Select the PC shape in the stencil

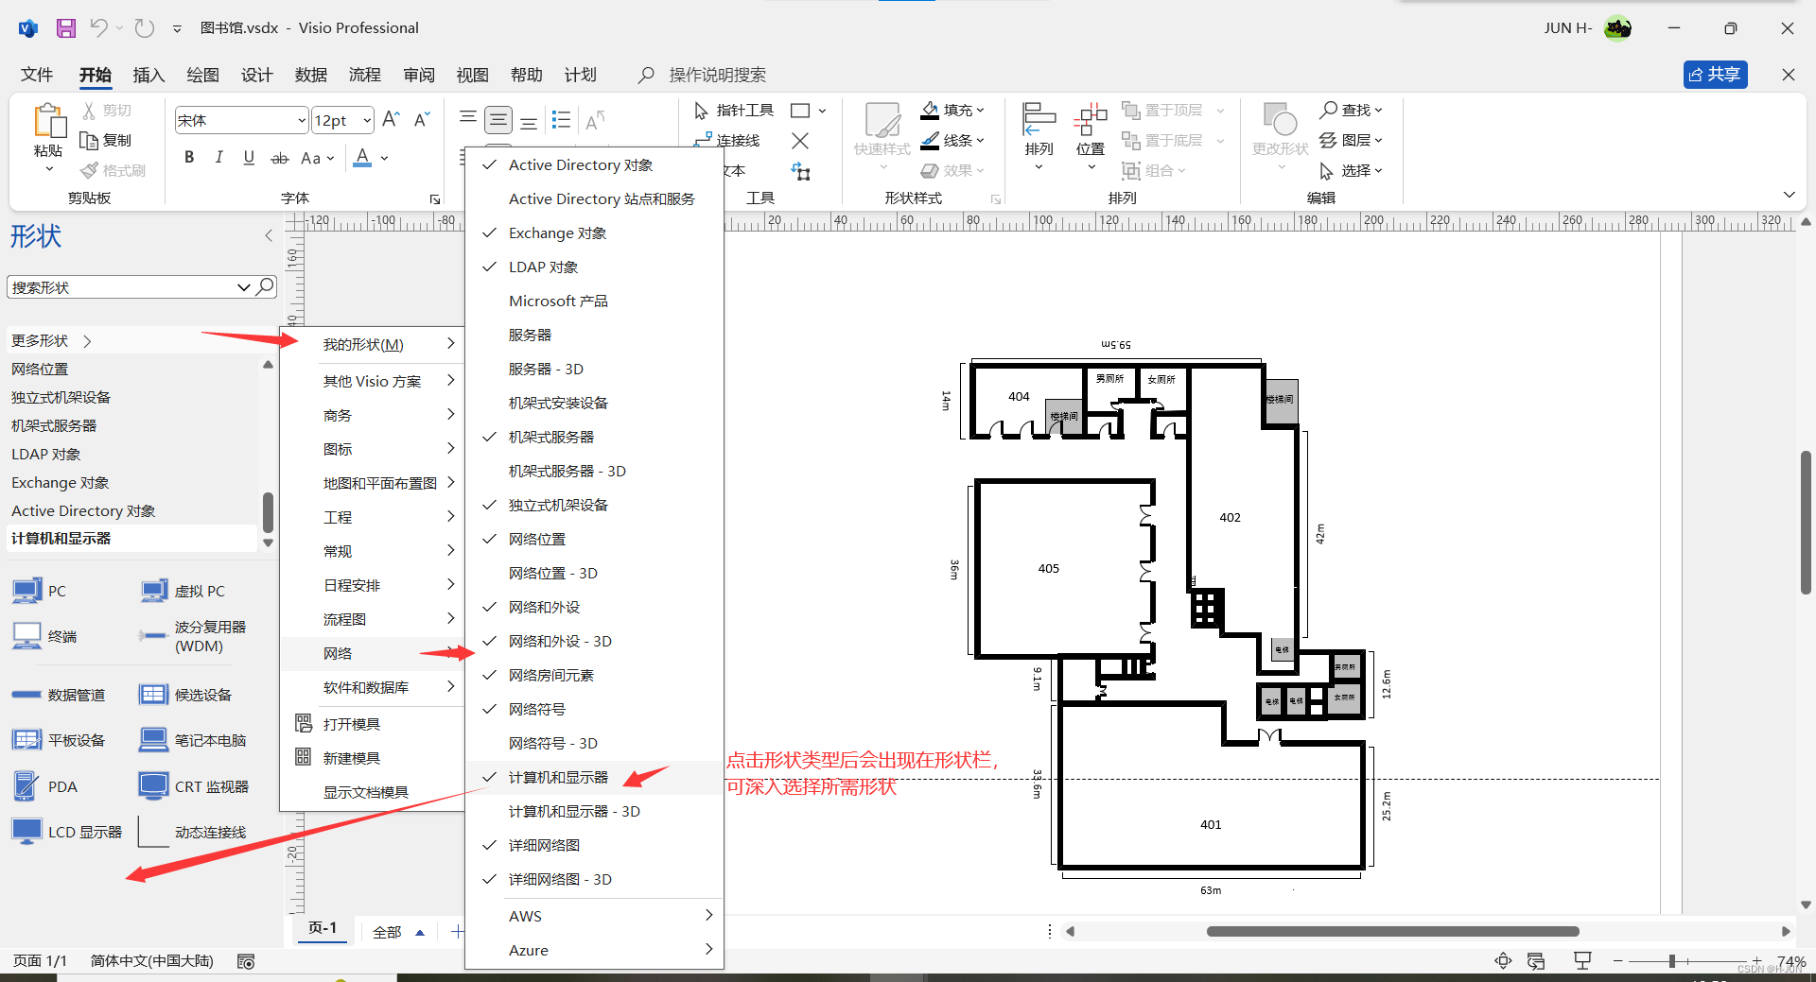tap(40, 591)
